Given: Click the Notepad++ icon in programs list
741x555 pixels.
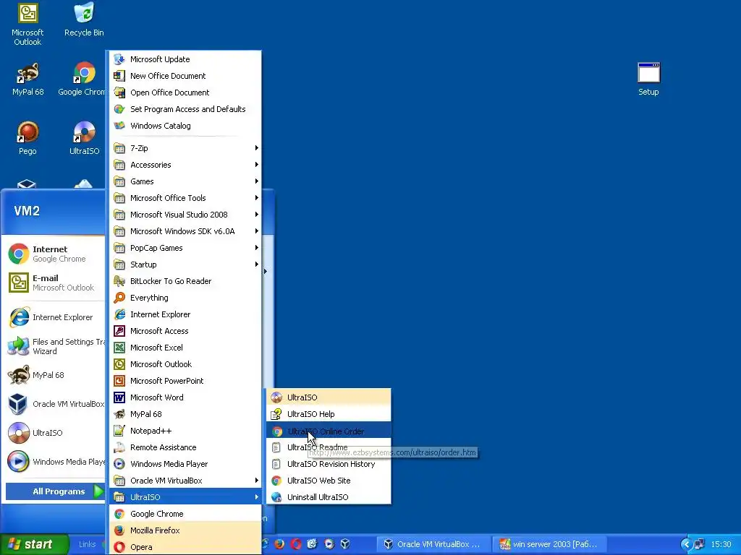Looking at the screenshot, I should [119, 431].
